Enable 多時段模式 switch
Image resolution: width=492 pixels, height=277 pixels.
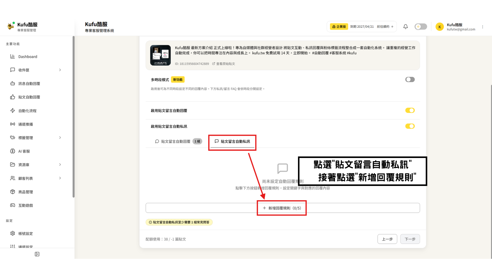[x=410, y=80]
